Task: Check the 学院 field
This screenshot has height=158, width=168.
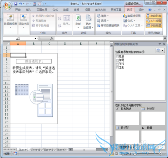Action: pyautogui.click(x=117, y=64)
